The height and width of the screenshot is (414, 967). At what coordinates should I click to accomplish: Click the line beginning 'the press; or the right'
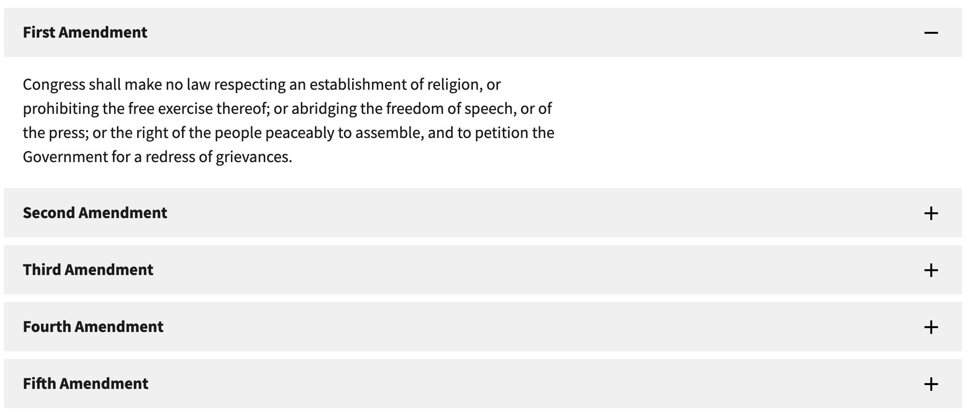point(288,133)
